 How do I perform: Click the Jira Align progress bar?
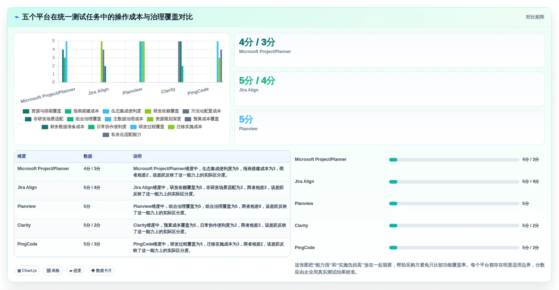tap(454, 182)
